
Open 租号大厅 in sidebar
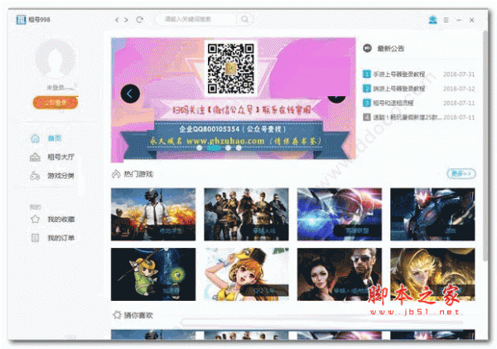60,157
